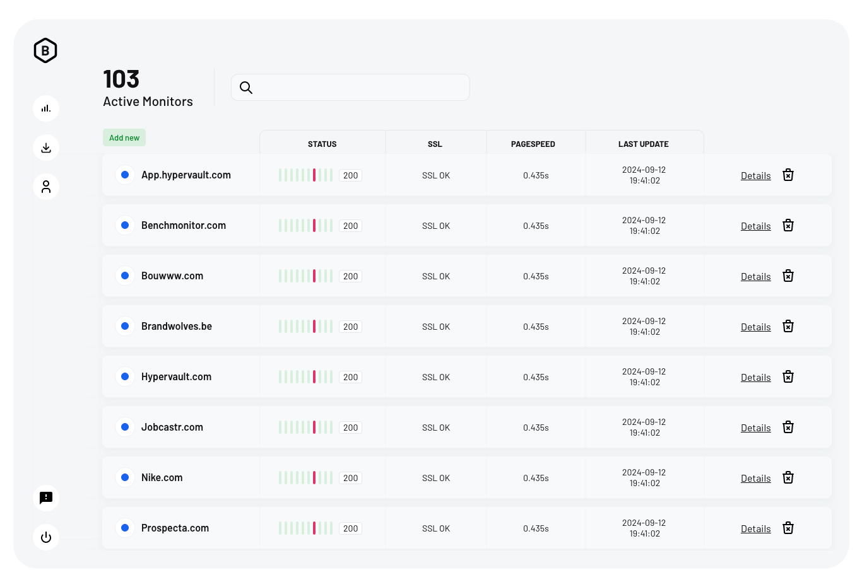Open Details for Jobcastr.com
The image size is (862, 587).
pyautogui.click(x=755, y=427)
